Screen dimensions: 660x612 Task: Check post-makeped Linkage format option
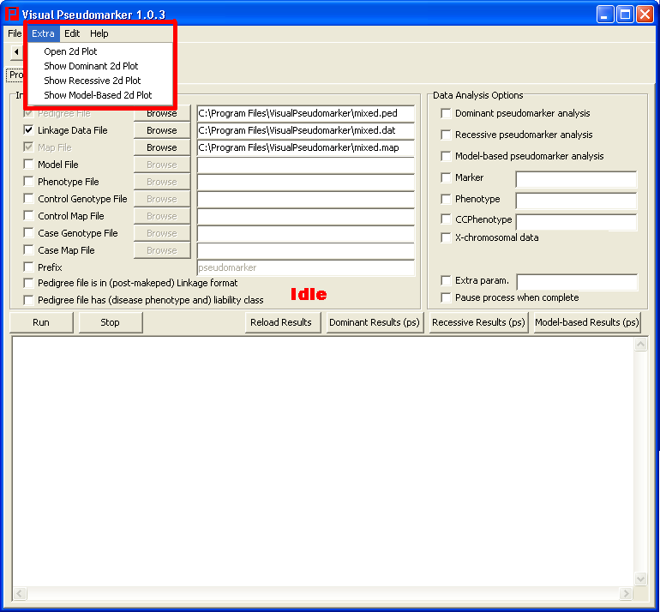click(28, 283)
